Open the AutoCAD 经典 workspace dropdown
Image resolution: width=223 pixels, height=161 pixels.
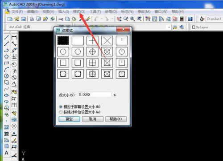32,27
